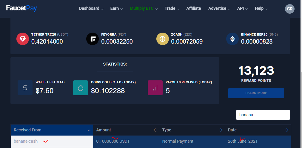
Task: Select the 0.10000000 USDT amount cell
Action: 126,141
